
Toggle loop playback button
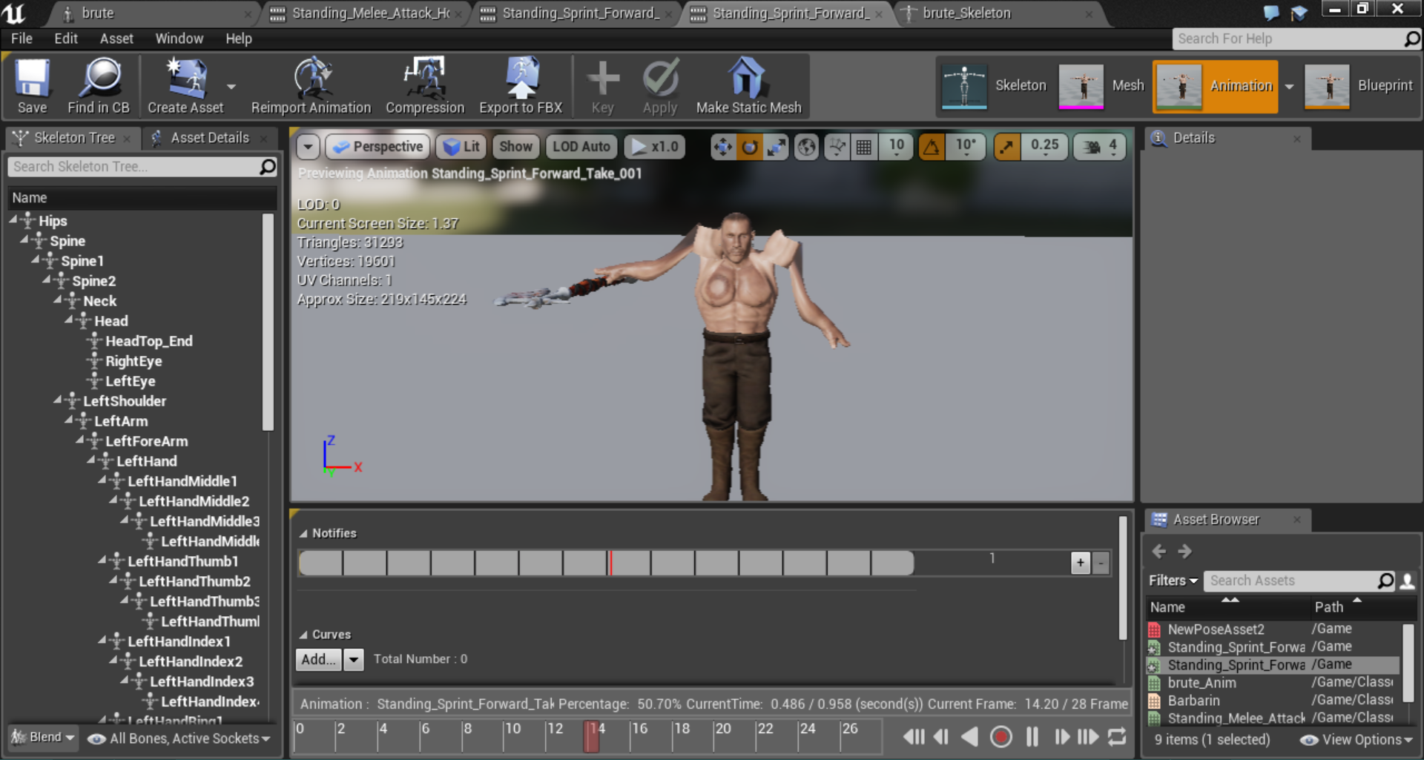click(1117, 737)
